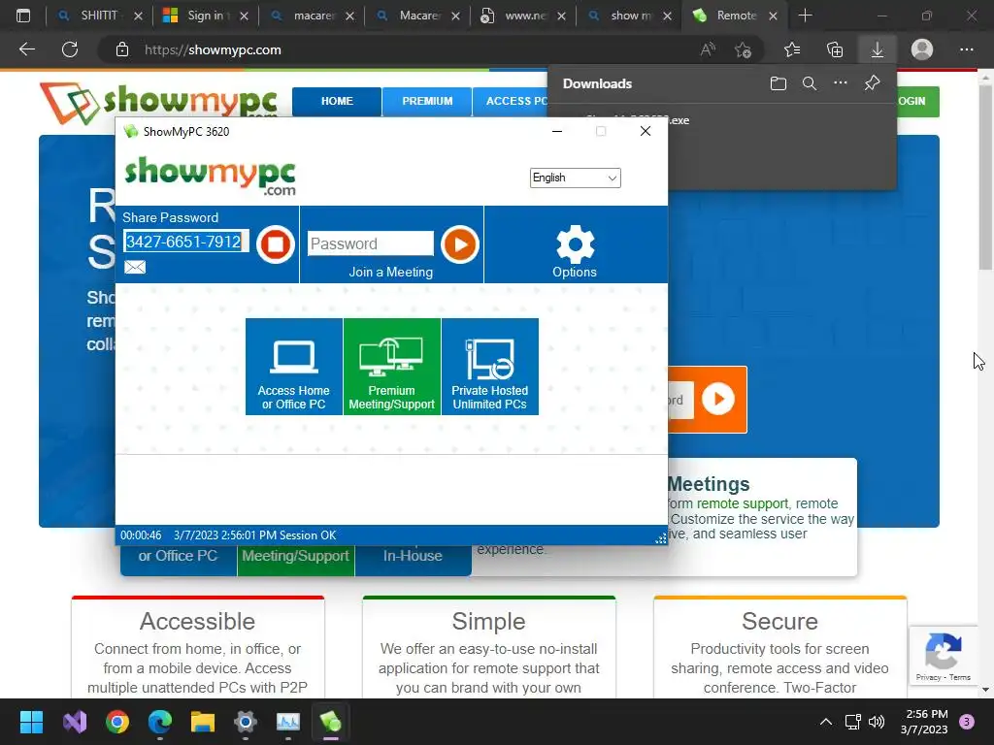Image resolution: width=994 pixels, height=745 pixels.
Task: Click the green LOGIN button on website
Action: (917, 101)
